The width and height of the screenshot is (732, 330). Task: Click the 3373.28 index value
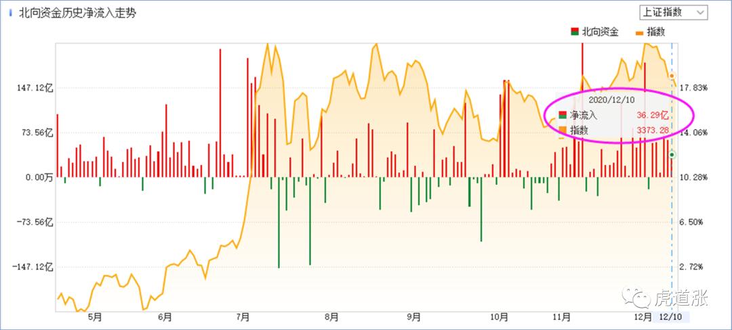click(x=652, y=131)
